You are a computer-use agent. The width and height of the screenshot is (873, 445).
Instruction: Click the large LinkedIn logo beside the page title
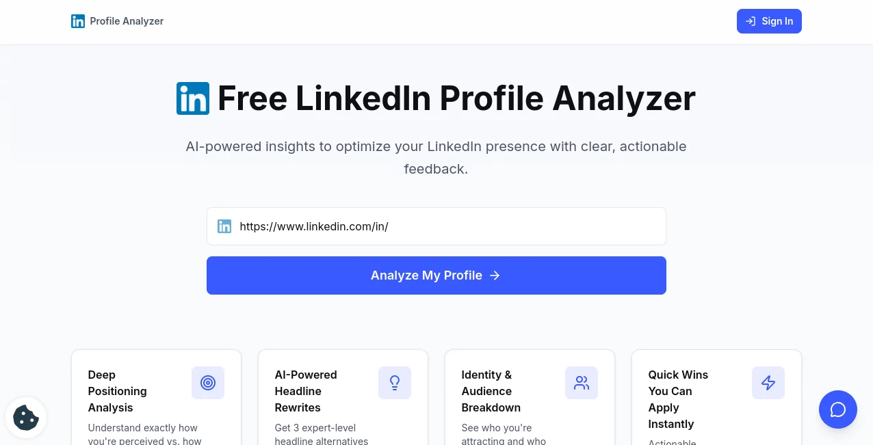point(193,98)
